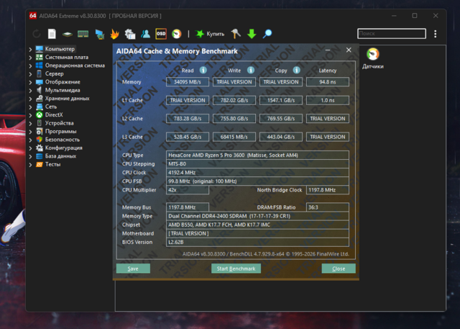This screenshot has width=460, height=329.
Task: Select the Мультимедиа tree entry
Action: [63, 90]
